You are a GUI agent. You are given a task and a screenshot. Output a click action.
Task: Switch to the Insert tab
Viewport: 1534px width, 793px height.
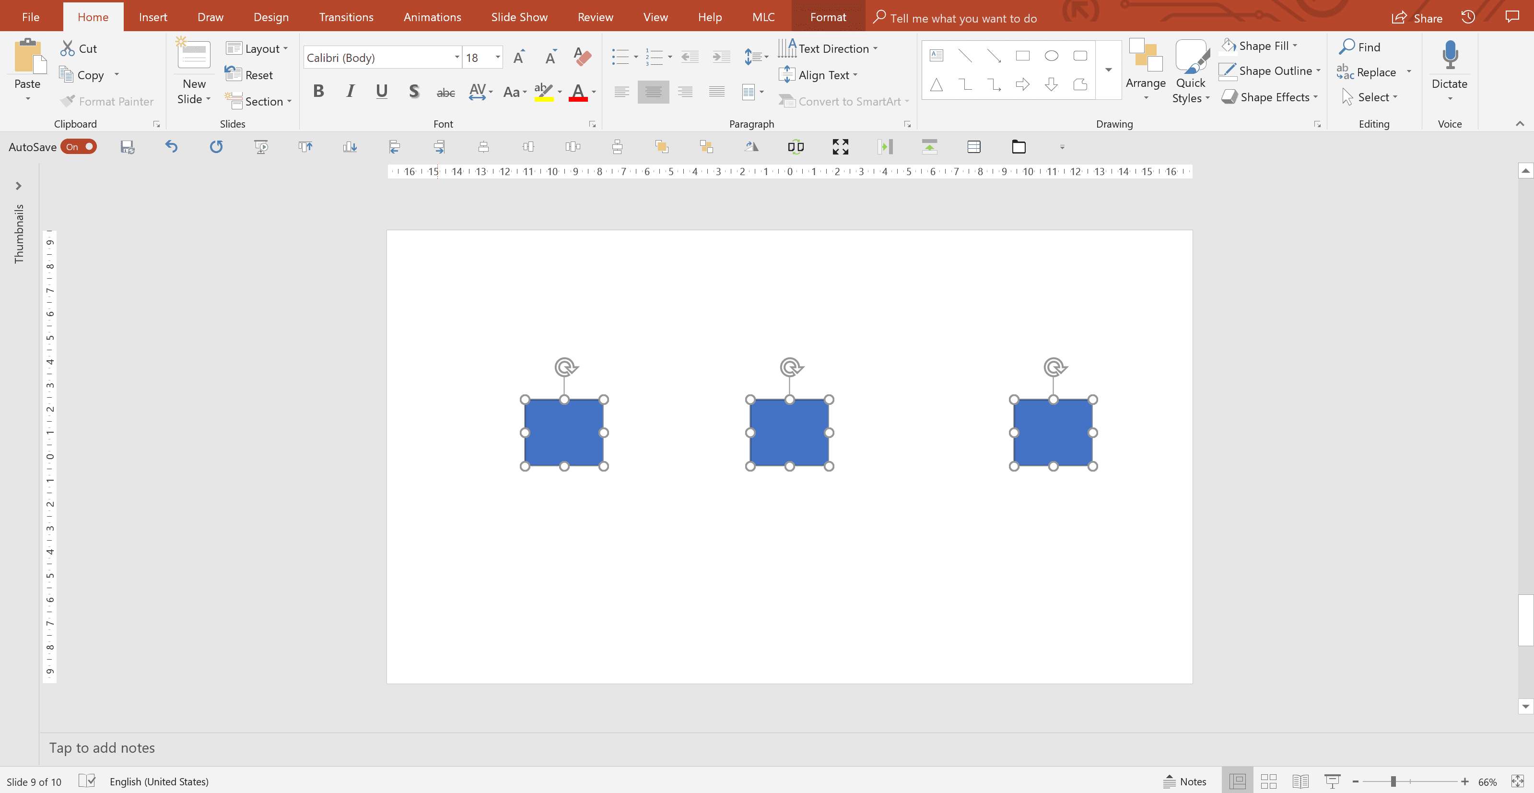pos(153,17)
